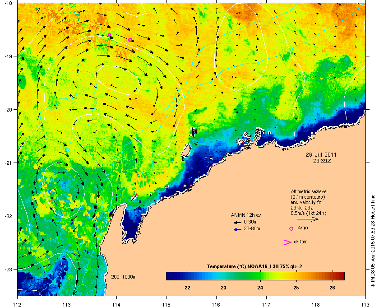Click the longitude axis label '115'
The width and height of the screenshot is (379, 307).
pos(166,305)
